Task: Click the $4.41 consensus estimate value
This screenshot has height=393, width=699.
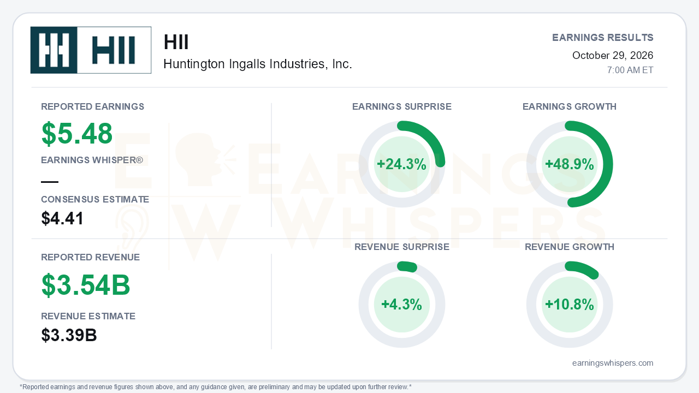Action: point(63,219)
